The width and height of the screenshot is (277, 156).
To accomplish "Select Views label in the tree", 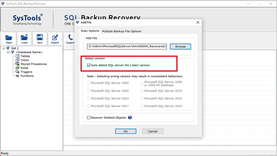I will click(x=25, y=60).
